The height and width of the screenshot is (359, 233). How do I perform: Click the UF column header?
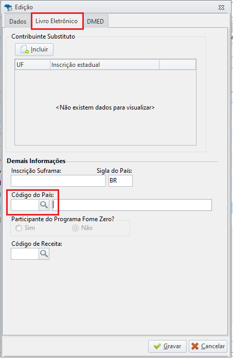click(x=32, y=65)
